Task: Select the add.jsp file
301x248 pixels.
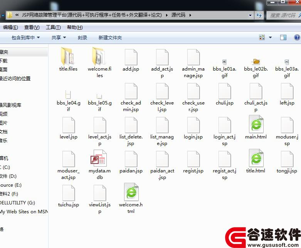Action: click(x=131, y=60)
